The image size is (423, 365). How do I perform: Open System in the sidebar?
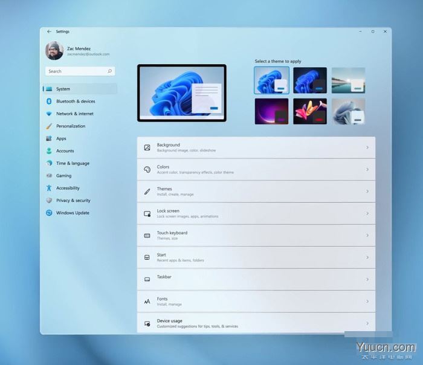click(x=80, y=89)
